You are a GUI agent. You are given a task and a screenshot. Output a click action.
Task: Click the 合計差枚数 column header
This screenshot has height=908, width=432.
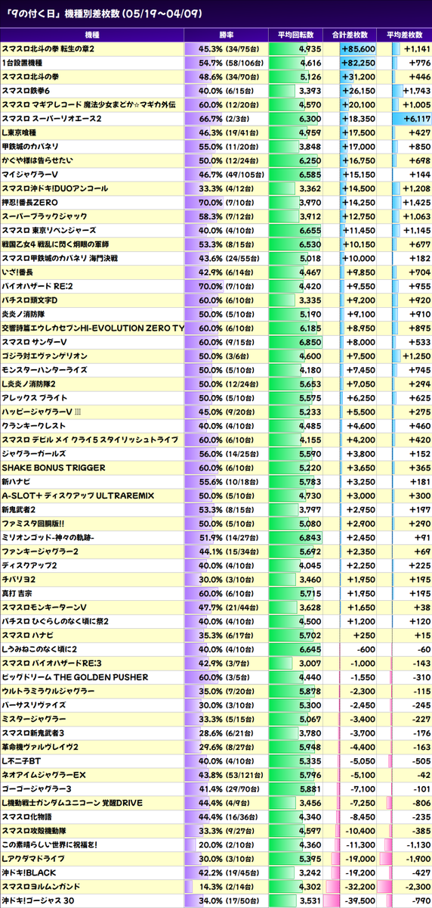(350, 35)
